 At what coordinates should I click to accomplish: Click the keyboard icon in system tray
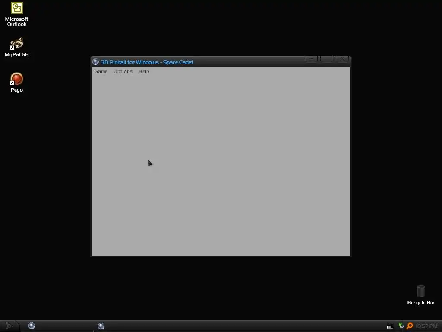(390, 326)
